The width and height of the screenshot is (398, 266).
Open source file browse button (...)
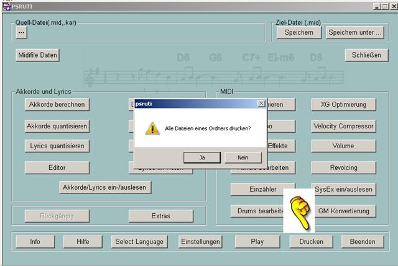(21, 32)
